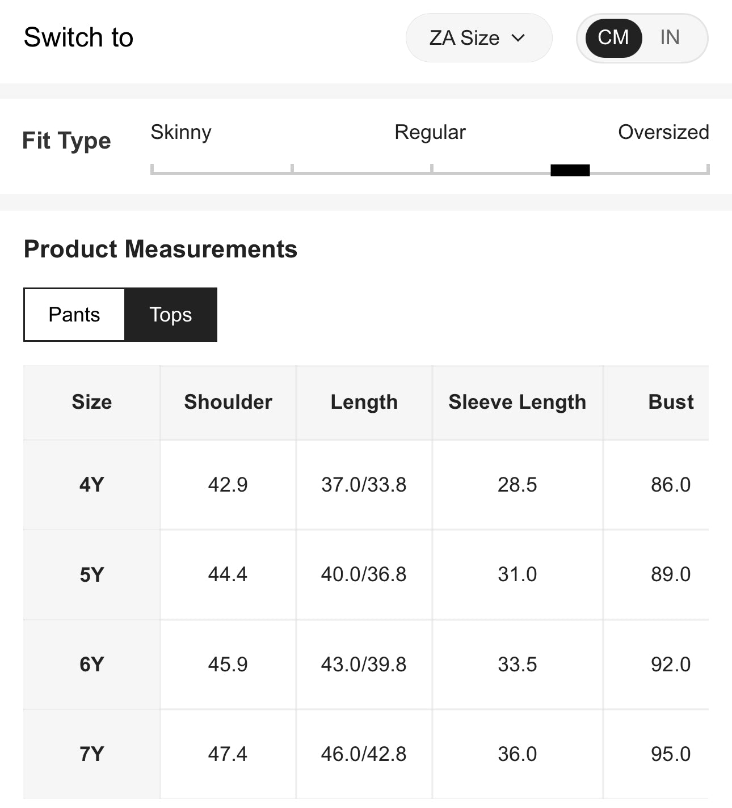Click the Bust column header
This screenshot has width=732, height=808.
pos(671,402)
